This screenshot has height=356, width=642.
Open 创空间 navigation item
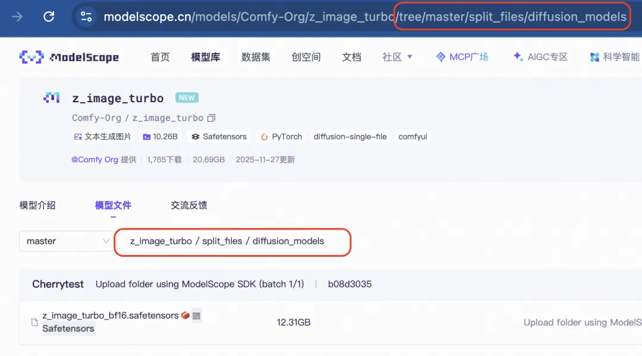pos(306,57)
